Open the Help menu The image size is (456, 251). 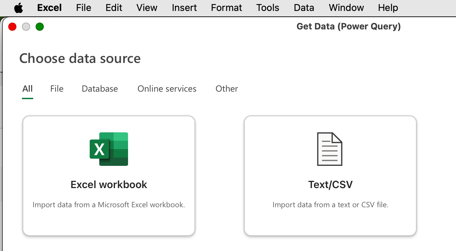[388, 8]
